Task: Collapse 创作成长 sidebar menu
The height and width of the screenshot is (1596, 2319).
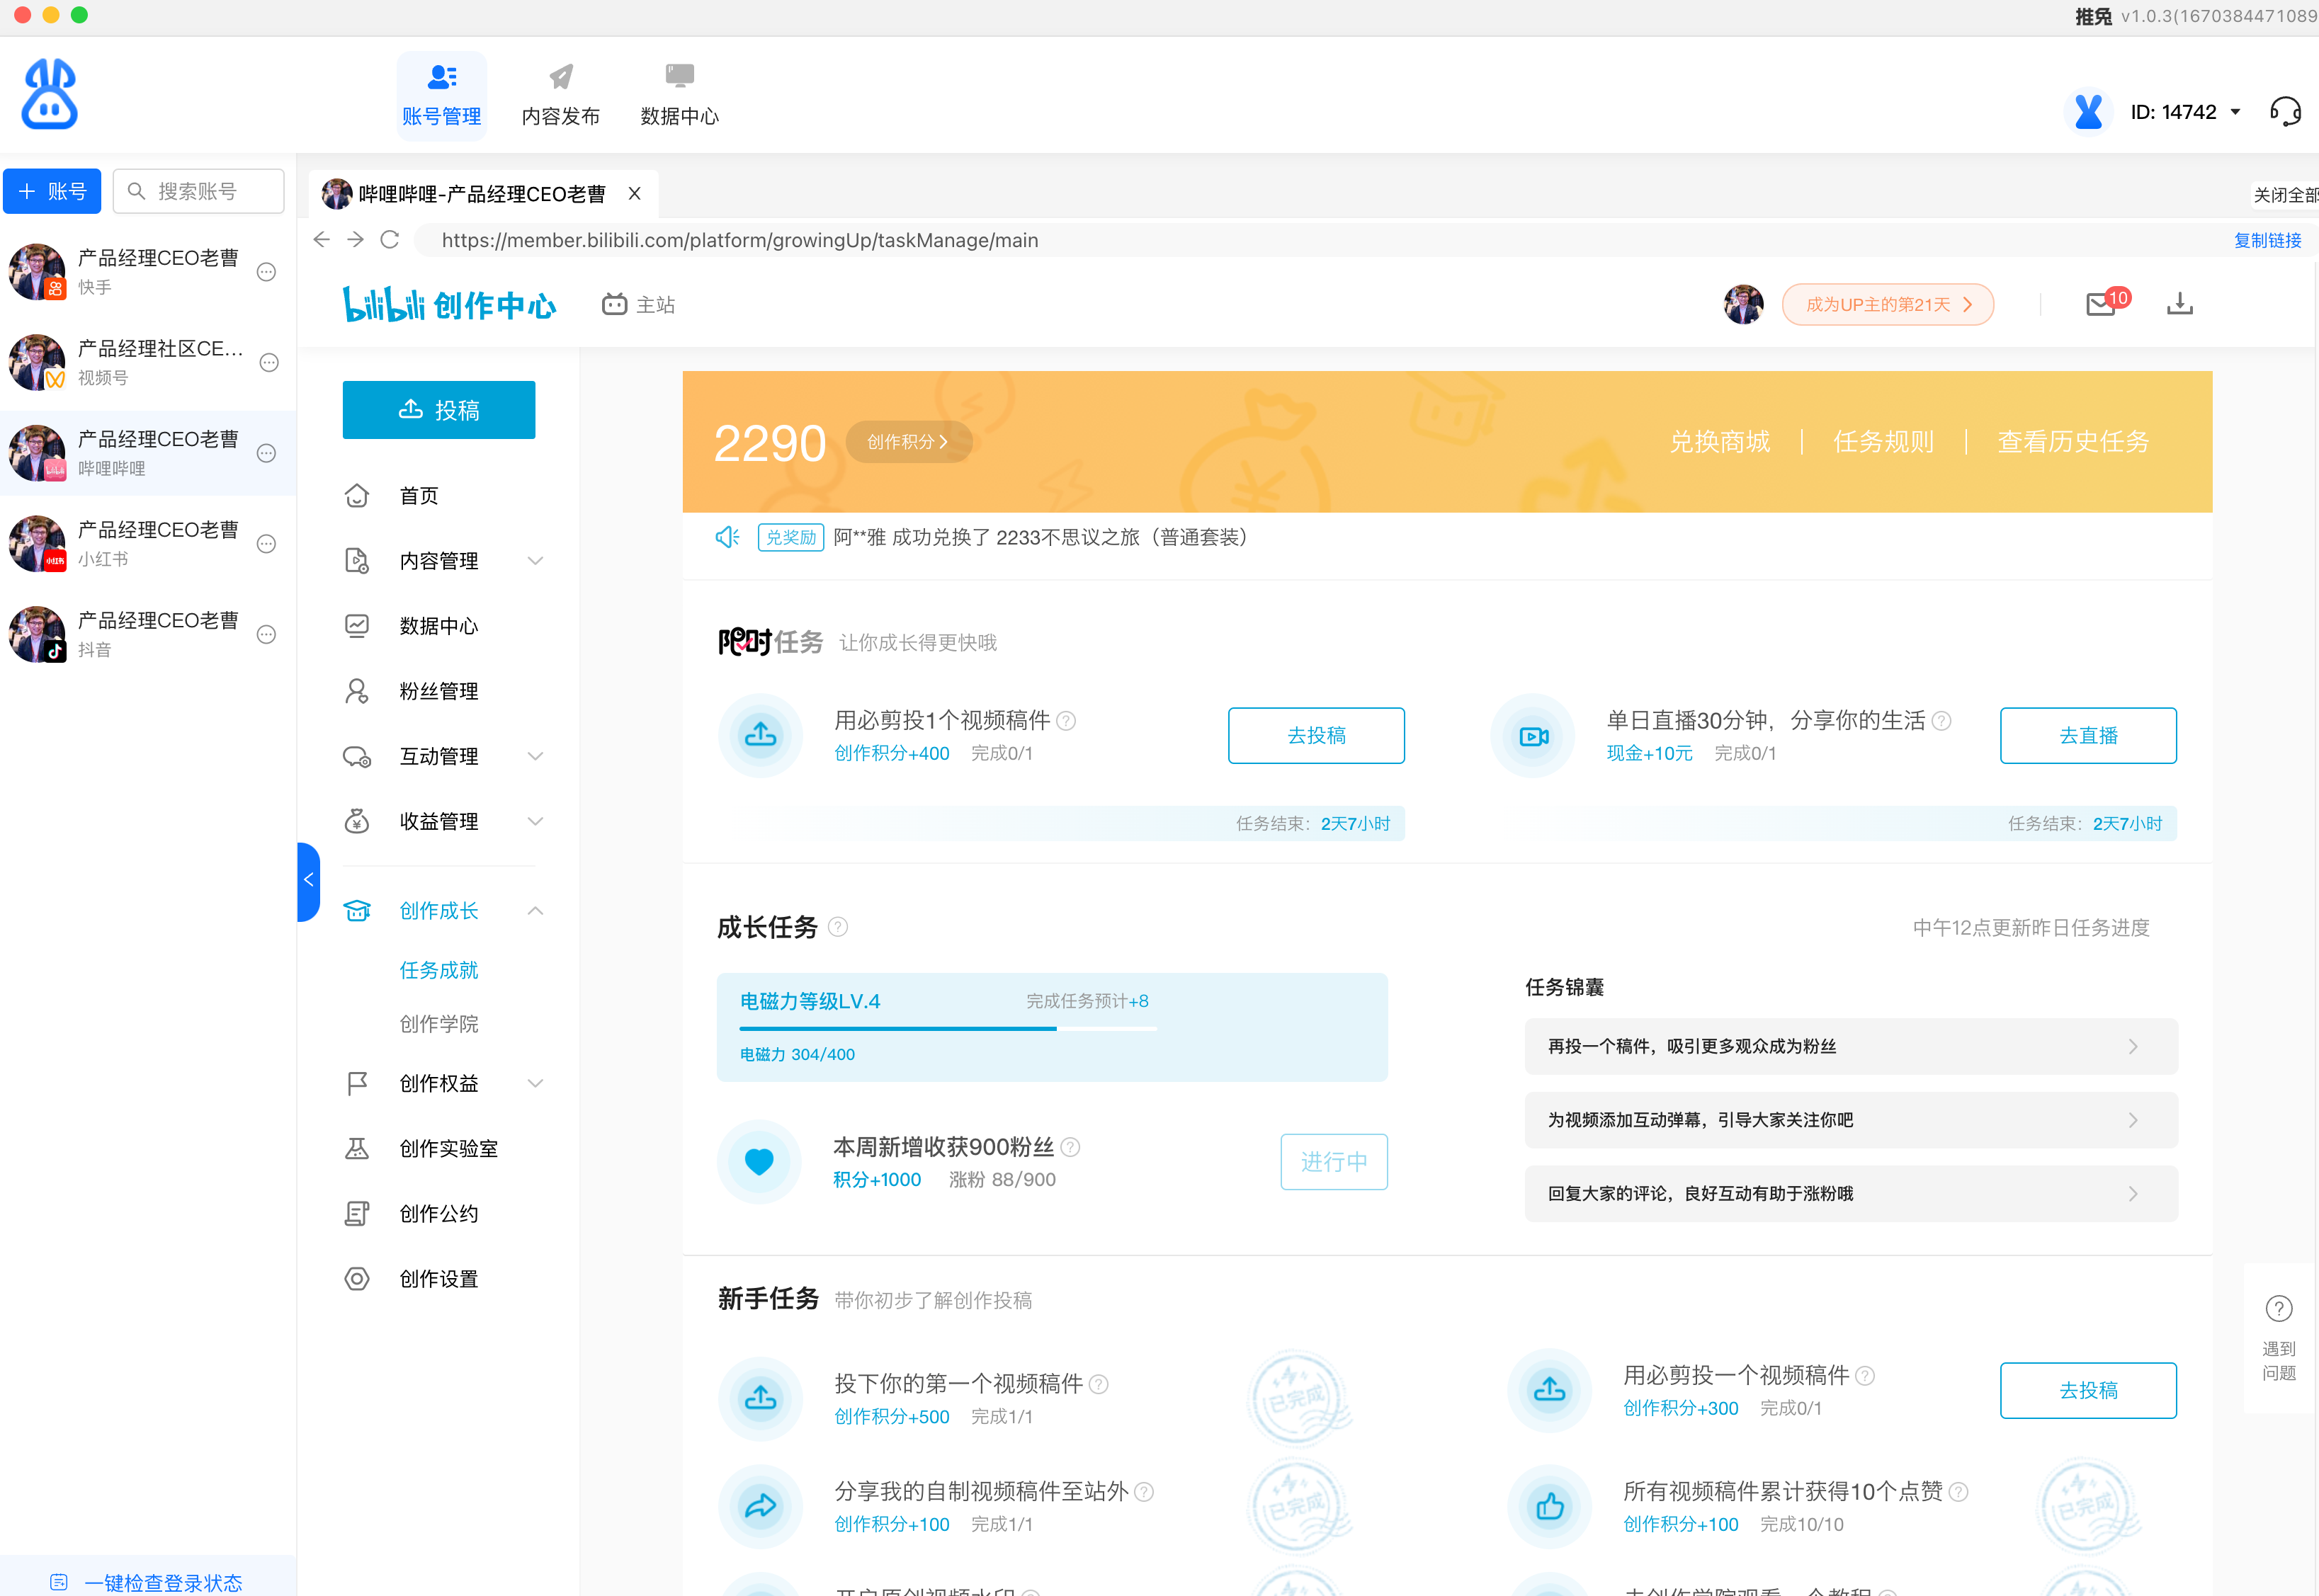Action: (535, 911)
